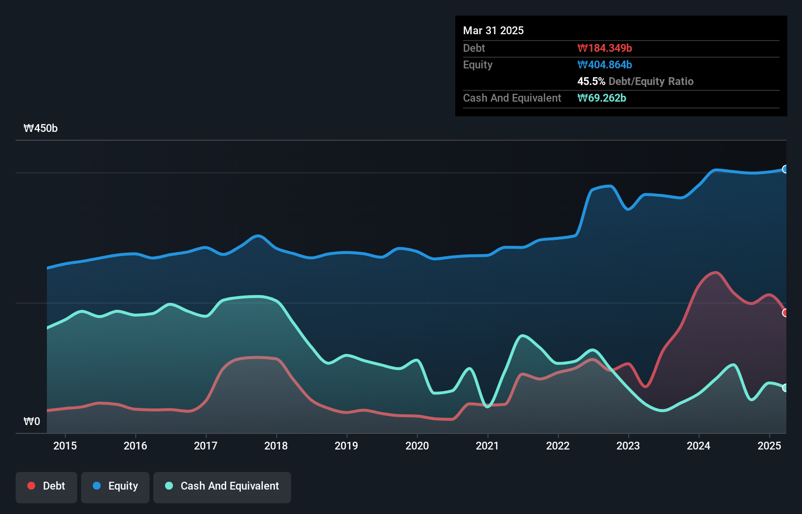Click the ₩0 y-axis label
The width and height of the screenshot is (802, 514).
tap(32, 422)
